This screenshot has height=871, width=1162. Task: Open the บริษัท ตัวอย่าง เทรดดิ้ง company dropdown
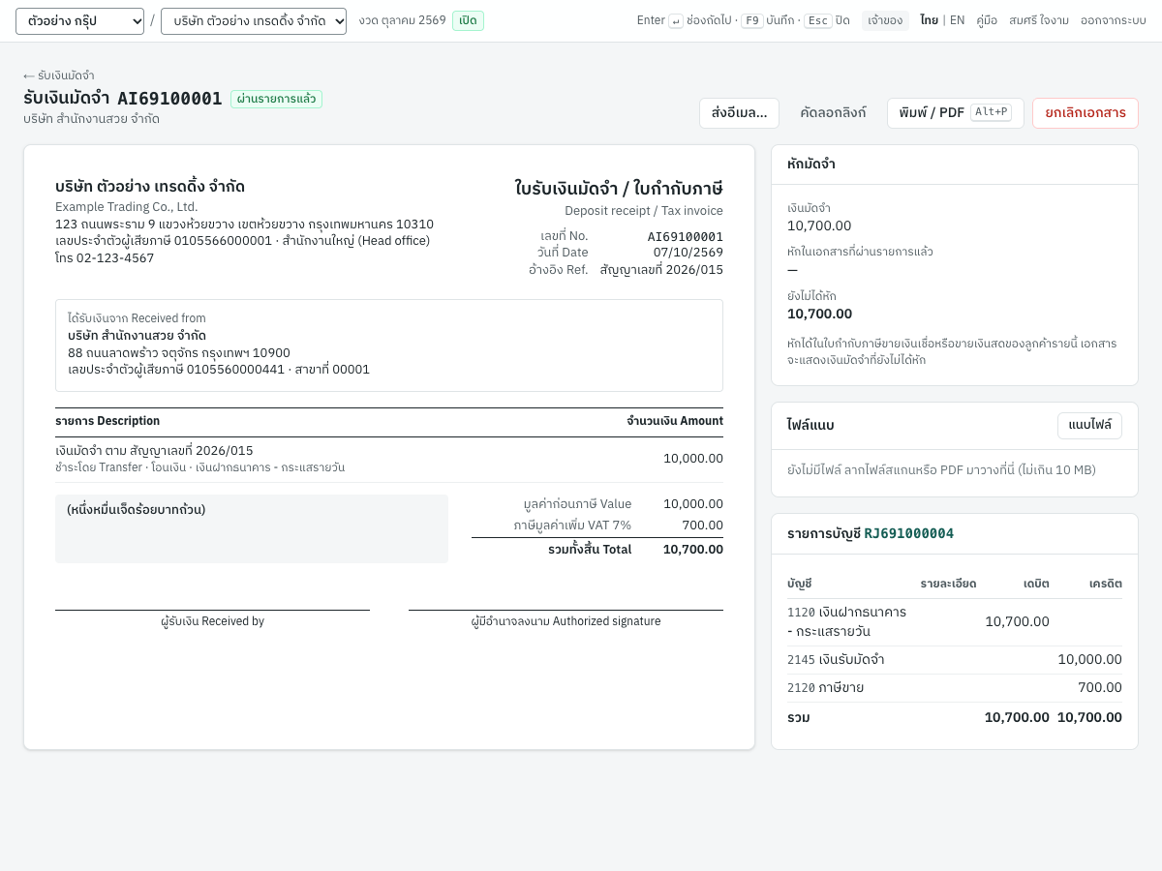tap(254, 21)
